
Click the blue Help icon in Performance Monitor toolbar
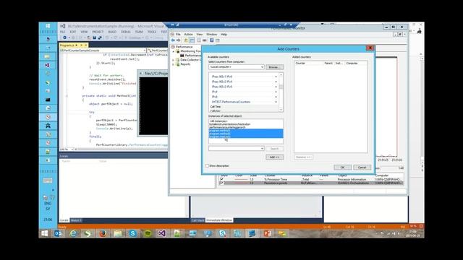click(212, 40)
